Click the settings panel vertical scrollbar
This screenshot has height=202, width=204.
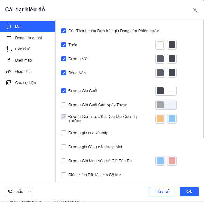coord(203,78)
